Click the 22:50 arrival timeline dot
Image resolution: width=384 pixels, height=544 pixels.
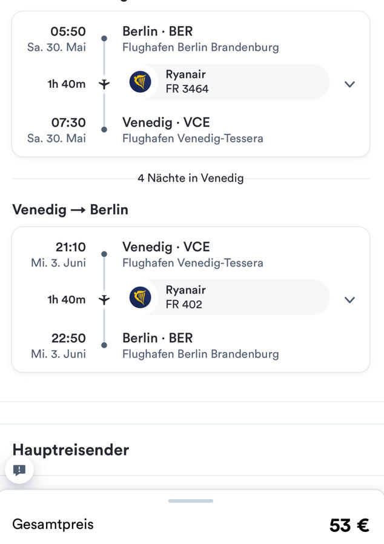point(104,345)
